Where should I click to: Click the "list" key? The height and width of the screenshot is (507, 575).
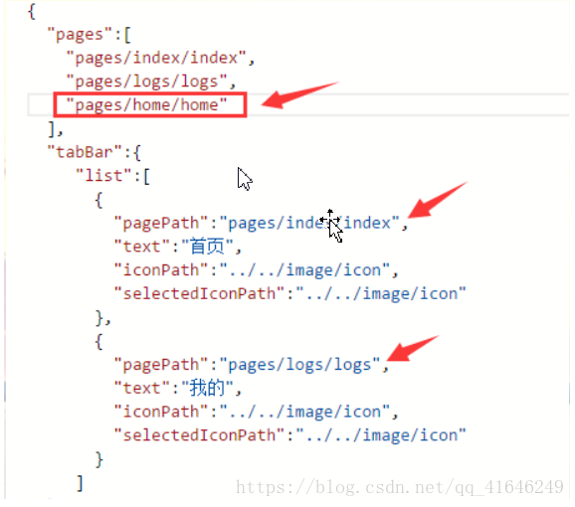[103, 176]
